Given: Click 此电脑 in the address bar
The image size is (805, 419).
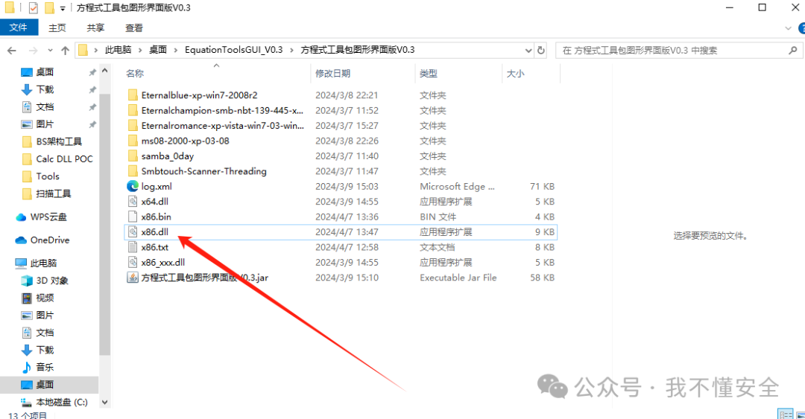Looking at the screenshot, I should click(118, 50).
